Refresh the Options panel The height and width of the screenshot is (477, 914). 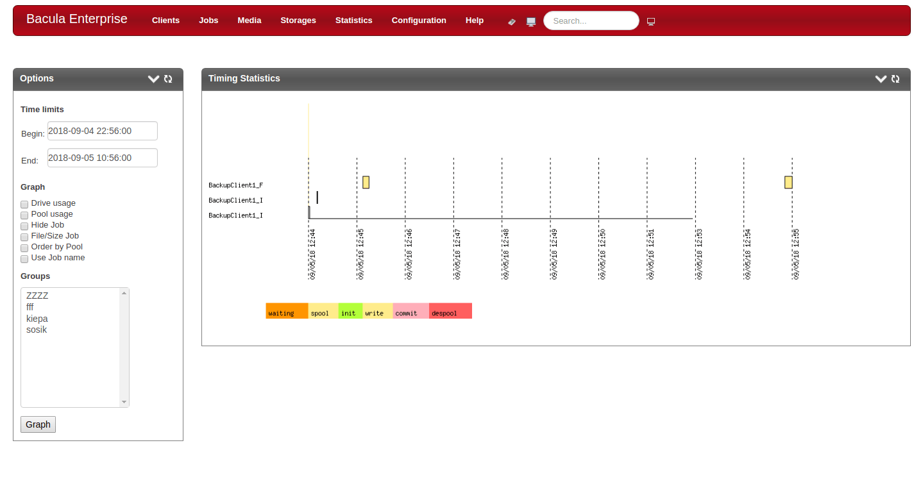pyautogui.click(x=168, y=79)
